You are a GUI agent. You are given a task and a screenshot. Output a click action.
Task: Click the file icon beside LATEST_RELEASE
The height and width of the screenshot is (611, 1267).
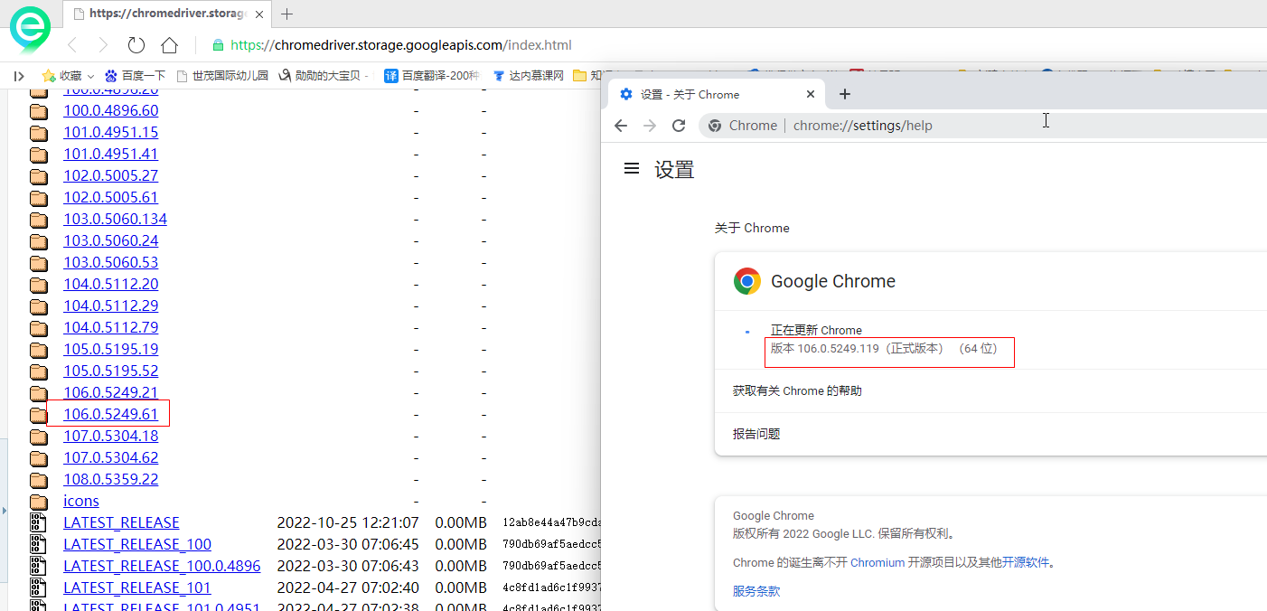pos(38,522)
